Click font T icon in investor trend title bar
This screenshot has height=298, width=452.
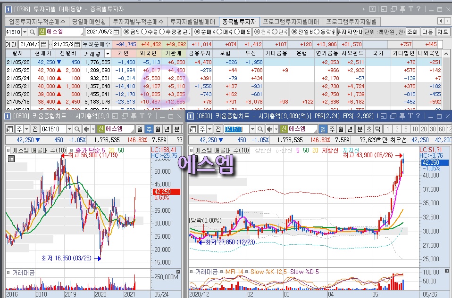click(411, 9)
